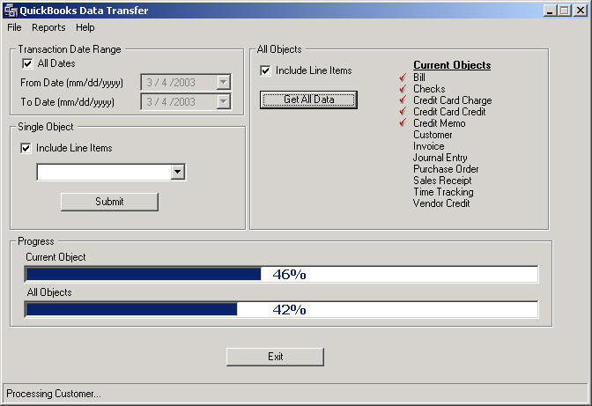Click the Credit Memo list entry
This screenshot has height=406, width=592.
coord(439,123)
